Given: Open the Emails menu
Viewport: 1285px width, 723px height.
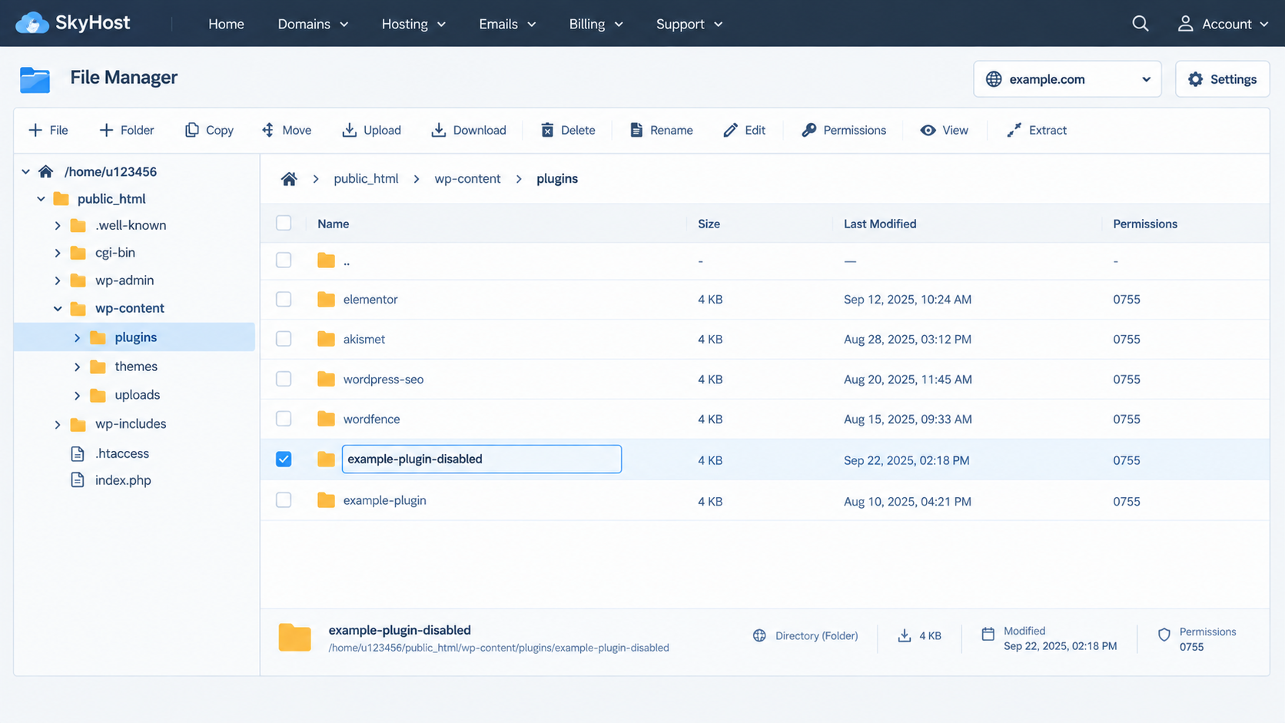Looking at the screenshot, I should pyautogui.click(x=507, y=24).
